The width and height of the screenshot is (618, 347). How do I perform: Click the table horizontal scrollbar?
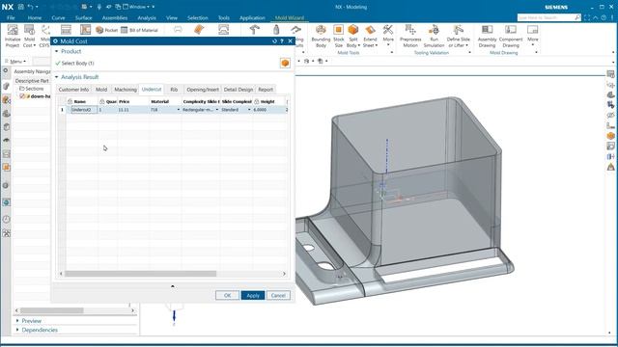tap(140, 274)
